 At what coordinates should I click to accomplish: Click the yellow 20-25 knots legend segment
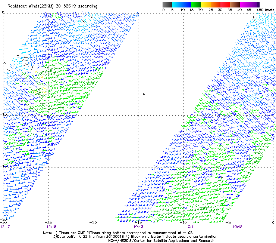206,4
